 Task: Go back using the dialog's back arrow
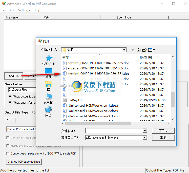pos(133,50)
